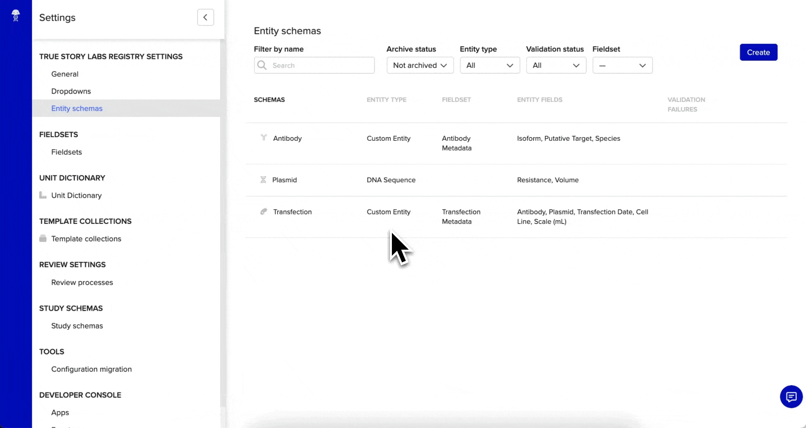Open Review processes settings

pos(82,282)
